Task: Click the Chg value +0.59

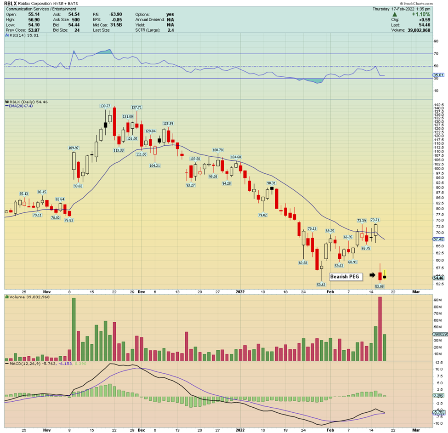Action: coord(424,20)
